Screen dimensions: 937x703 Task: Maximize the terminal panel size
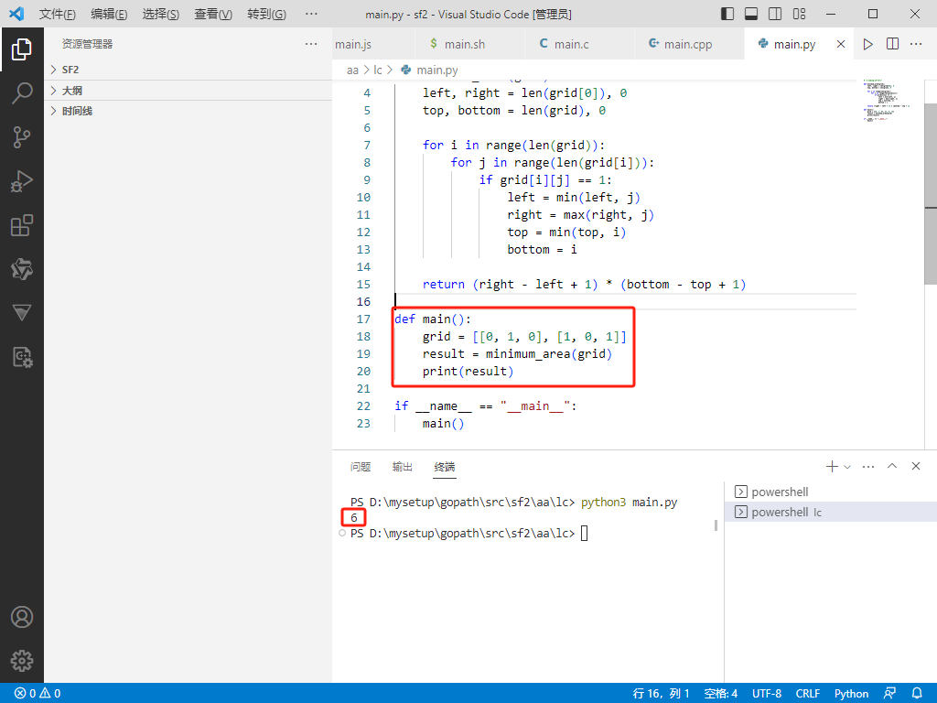pyautogui.click(x=892, y=466)
